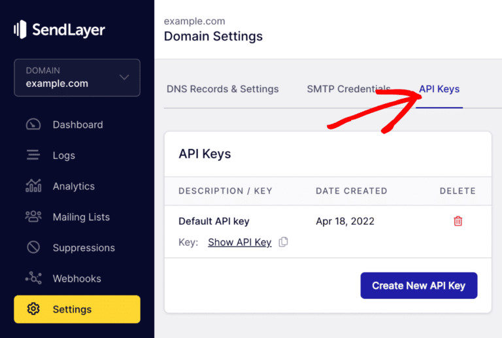Delete the Default API key using the trash icon
Screen dimensions: 502x338
point(458,221)
